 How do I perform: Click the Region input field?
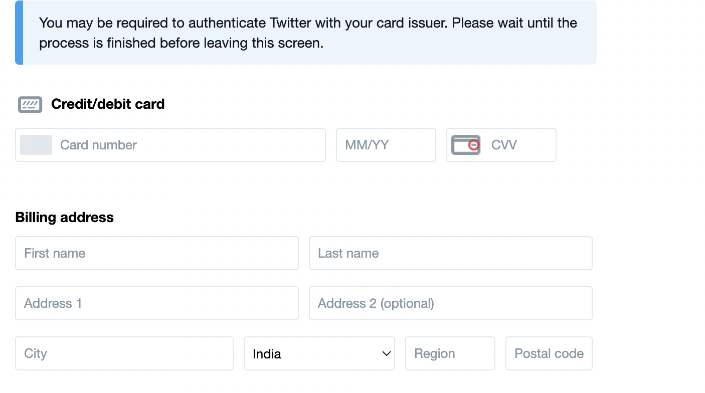coord(450,353)
